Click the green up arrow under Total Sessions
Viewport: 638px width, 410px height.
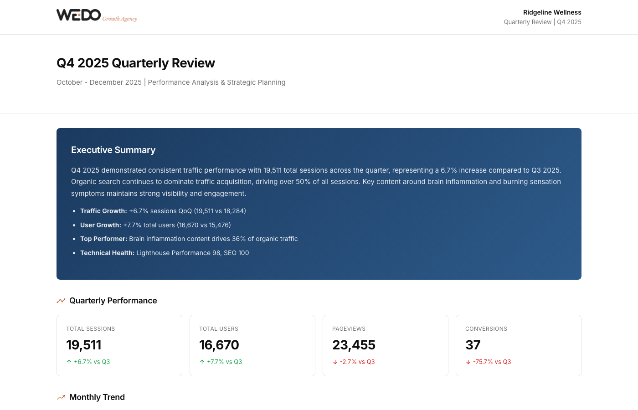(x=69, y=362)
